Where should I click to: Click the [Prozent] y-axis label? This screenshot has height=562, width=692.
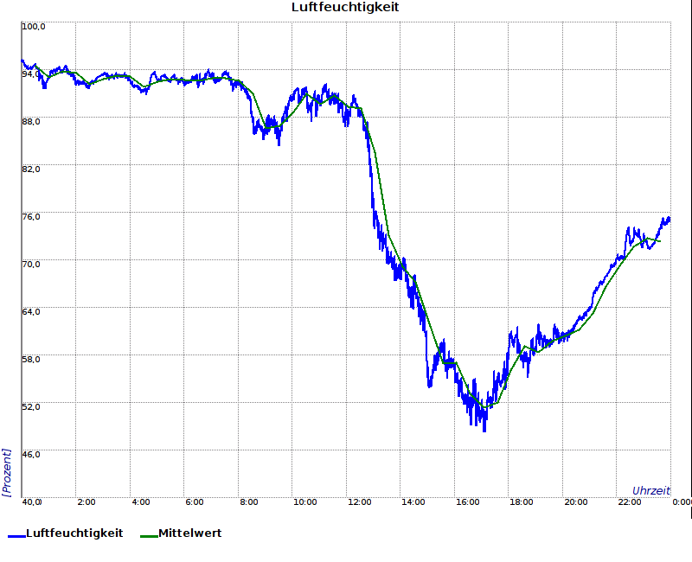(x=7, y=472)
